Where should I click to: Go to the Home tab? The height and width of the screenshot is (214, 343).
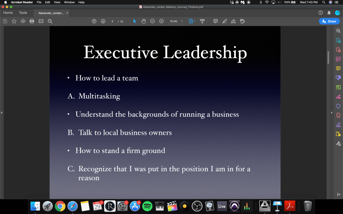point(8,13)
